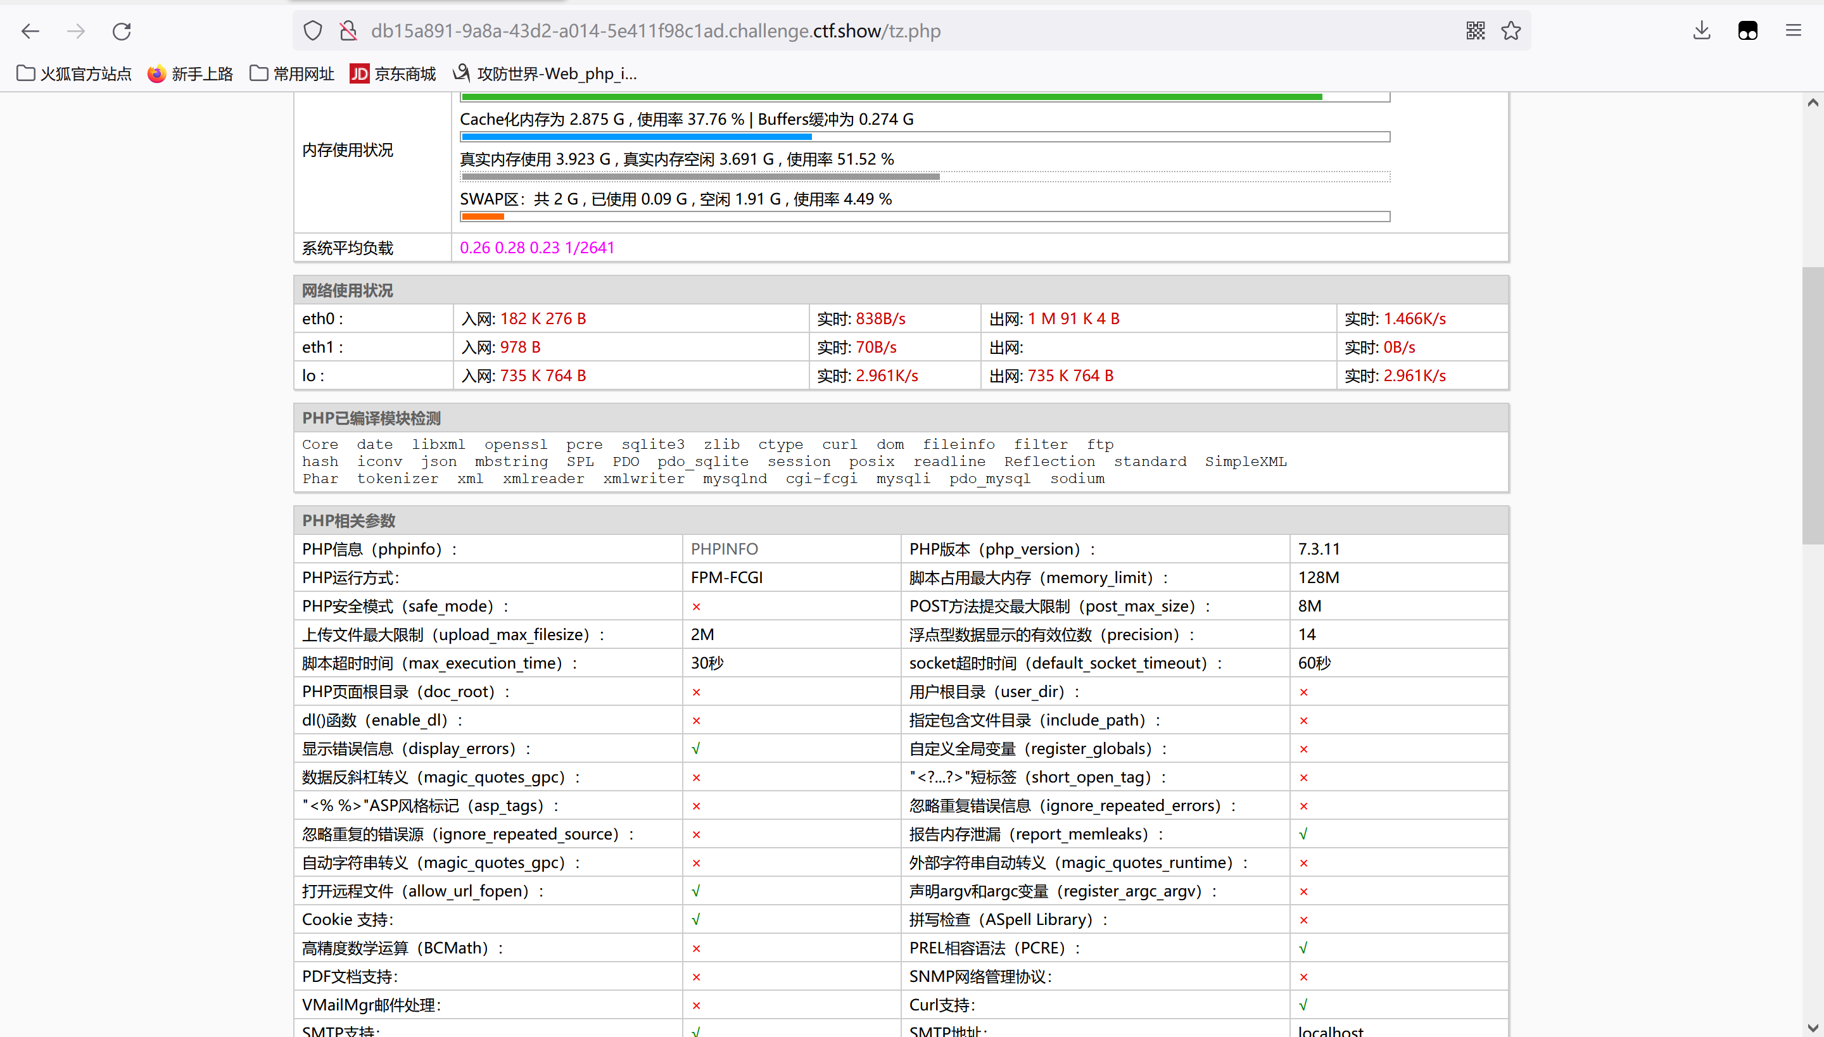Click post_max_size value 8M
This screenshot has width=1824, height=1037.
coord(1310,606)
